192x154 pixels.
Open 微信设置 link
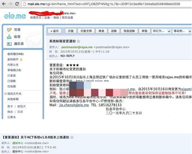pyautogui.click(x=67, y=17)
